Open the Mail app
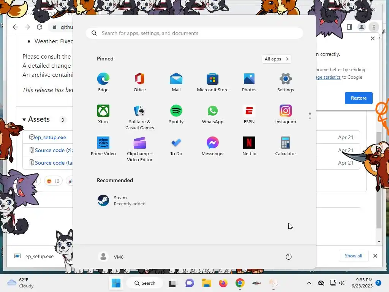The width and height of the screenshot is (389, 292). click(x=176, y=83)
